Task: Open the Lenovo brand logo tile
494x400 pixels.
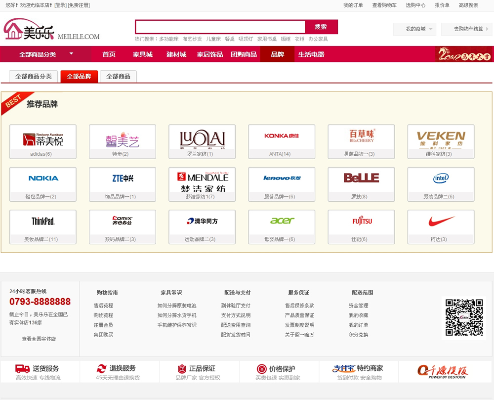Action: [282, 178]
